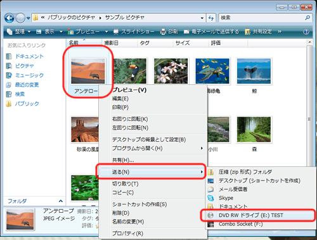Viewport: 317px width, 240px height.
Task: Select the whale tail thumbnail
Action: (x=254, y=71)
